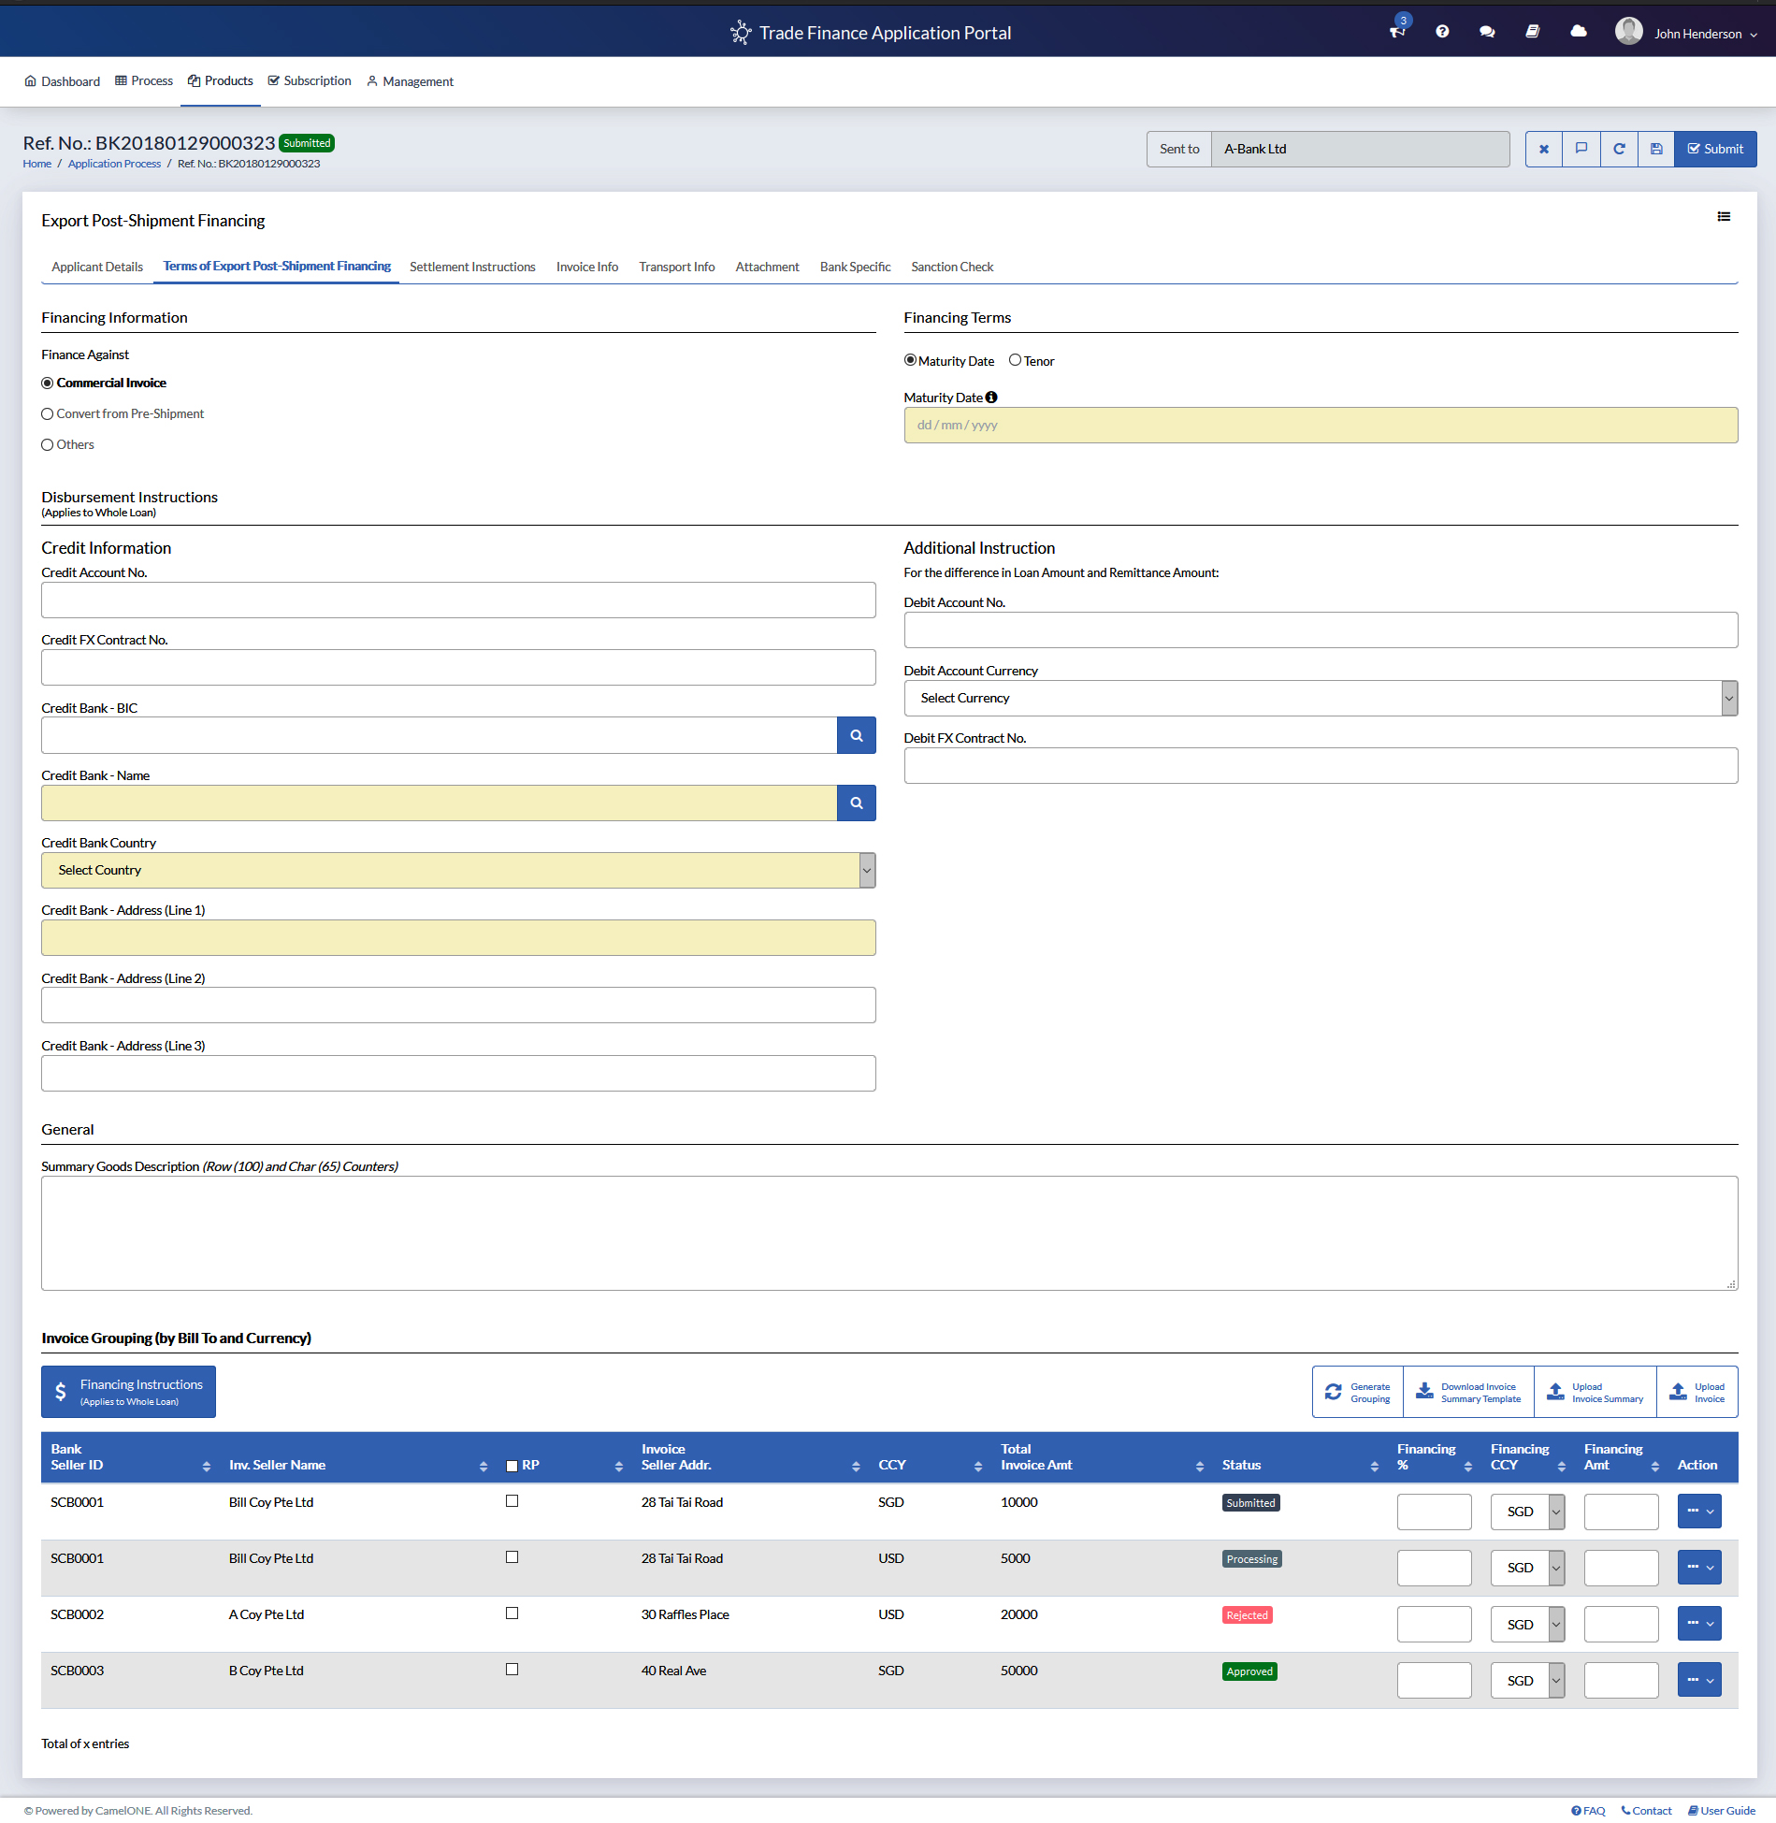Switch to the Invoice Info tab
The height and width of the screenshot is (1823, 1776).
point(586,268)
